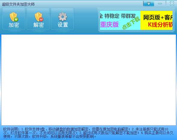
Task: Click inside the empty white file list
Action: [88, 80]
